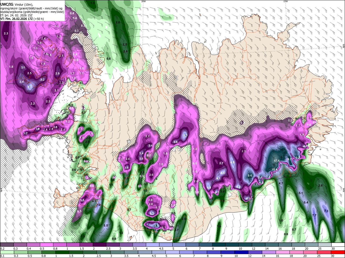Viewport: 345px width, 258px height.
Task: Click the "4.5" value on the map
Action: point(223,173)
